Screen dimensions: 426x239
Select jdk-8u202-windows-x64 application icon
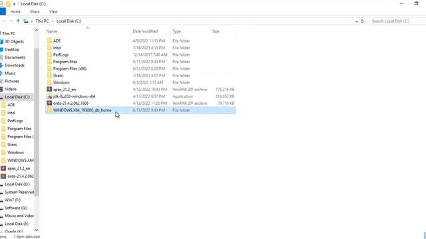point(49,96)
